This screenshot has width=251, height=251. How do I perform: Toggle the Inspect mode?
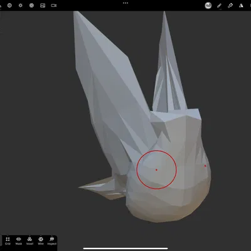click(x=52, y=241)
